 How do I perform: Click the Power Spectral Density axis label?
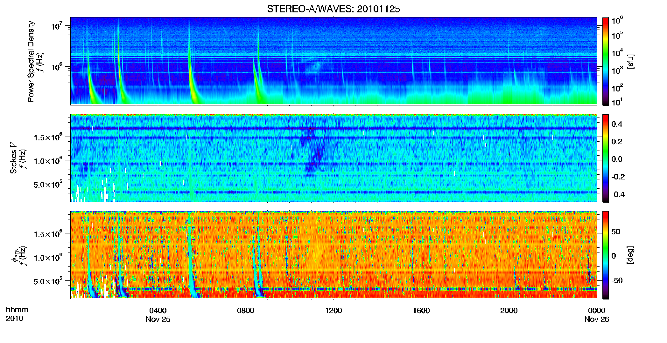pyautogui.click(x=31, y=61)
